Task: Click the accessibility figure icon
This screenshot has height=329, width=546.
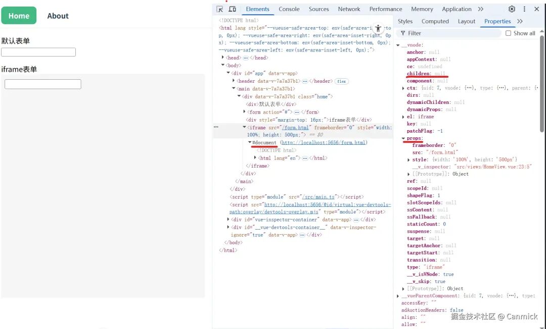Action: (x=378, y=28)
